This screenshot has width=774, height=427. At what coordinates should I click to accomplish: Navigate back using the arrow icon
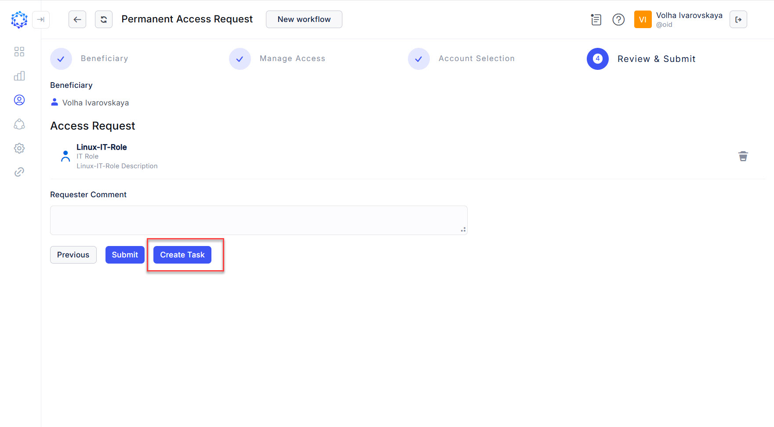[77, 19]
